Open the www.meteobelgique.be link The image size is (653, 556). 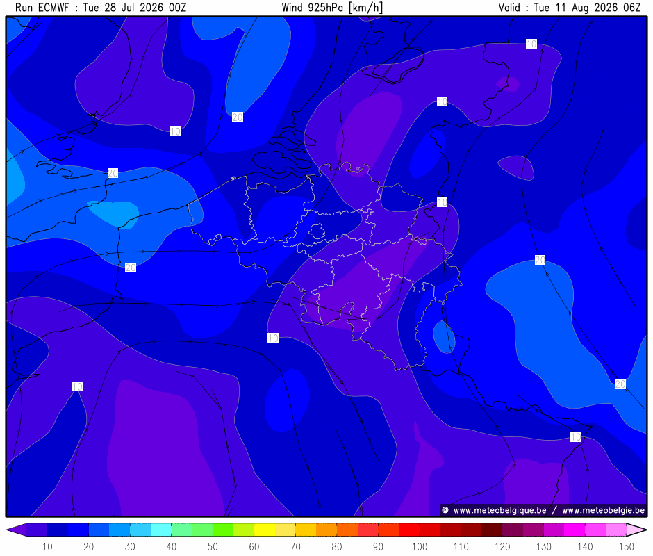499,510
